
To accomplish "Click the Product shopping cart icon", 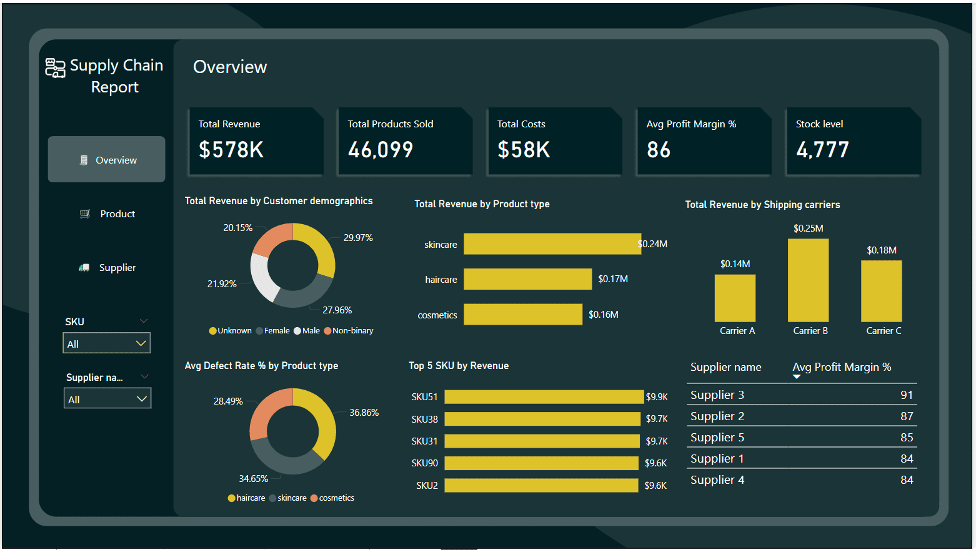I will pyautogui.click(x=85, y=214).
